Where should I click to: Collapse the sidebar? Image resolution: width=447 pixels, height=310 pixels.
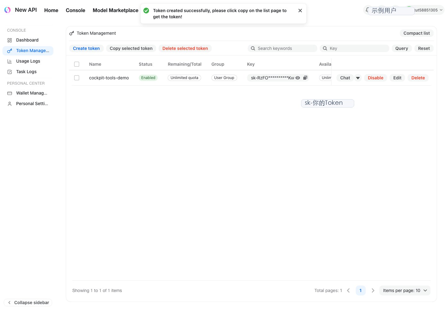click(x=28, y=303)
